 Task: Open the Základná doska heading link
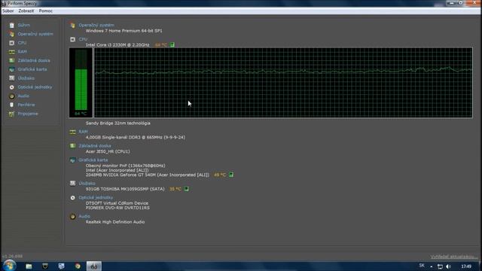tap(95, 146)
